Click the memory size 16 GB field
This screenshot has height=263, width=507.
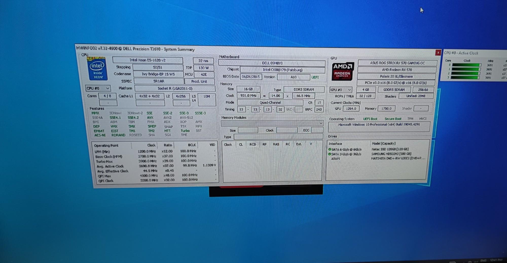(x=248, y=89)
